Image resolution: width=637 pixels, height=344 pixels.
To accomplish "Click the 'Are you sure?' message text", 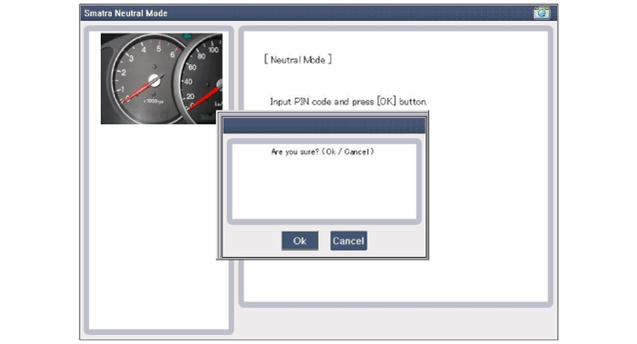I will [x=323, y=152].
